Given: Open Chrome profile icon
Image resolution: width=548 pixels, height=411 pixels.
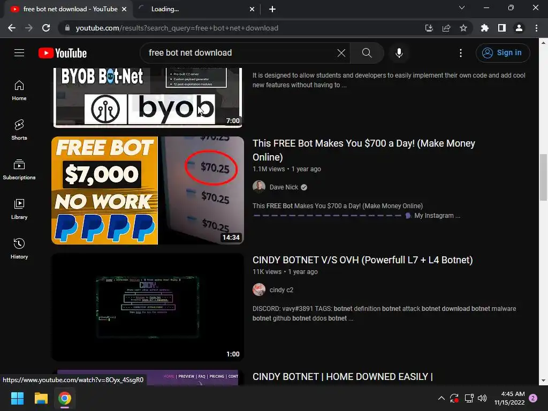Looking at the screenshot, I should (519, 28).
